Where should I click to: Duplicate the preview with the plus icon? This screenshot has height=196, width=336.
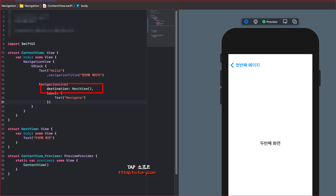click(x=295, y=22)
